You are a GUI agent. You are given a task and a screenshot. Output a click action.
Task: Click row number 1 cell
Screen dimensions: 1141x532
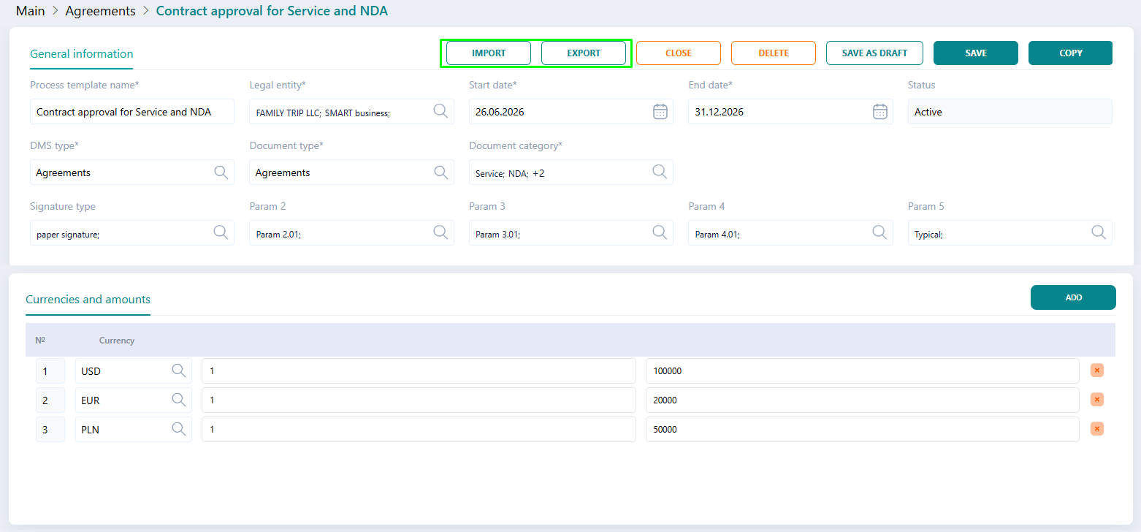(x=50, y=370)
